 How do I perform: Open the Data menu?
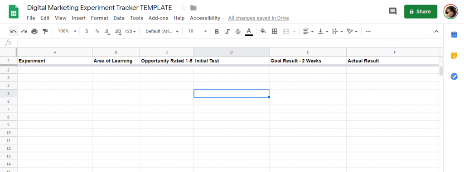click(119, 18)
